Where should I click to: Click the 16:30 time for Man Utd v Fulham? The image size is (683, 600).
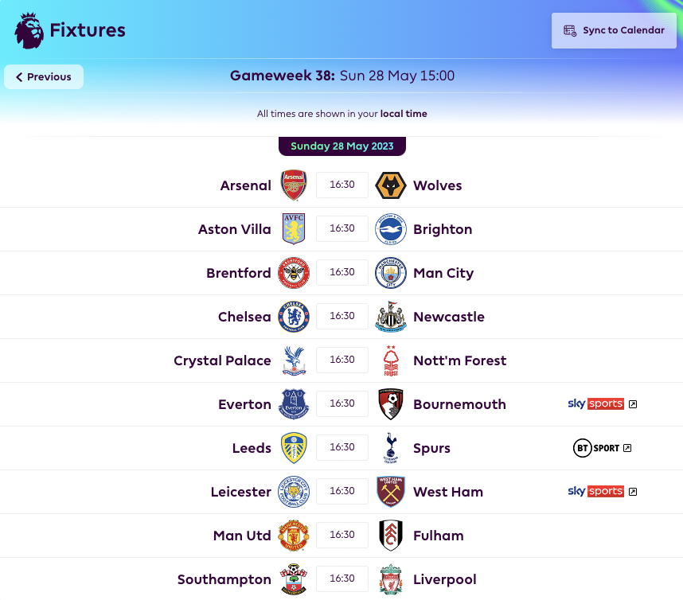342,536
